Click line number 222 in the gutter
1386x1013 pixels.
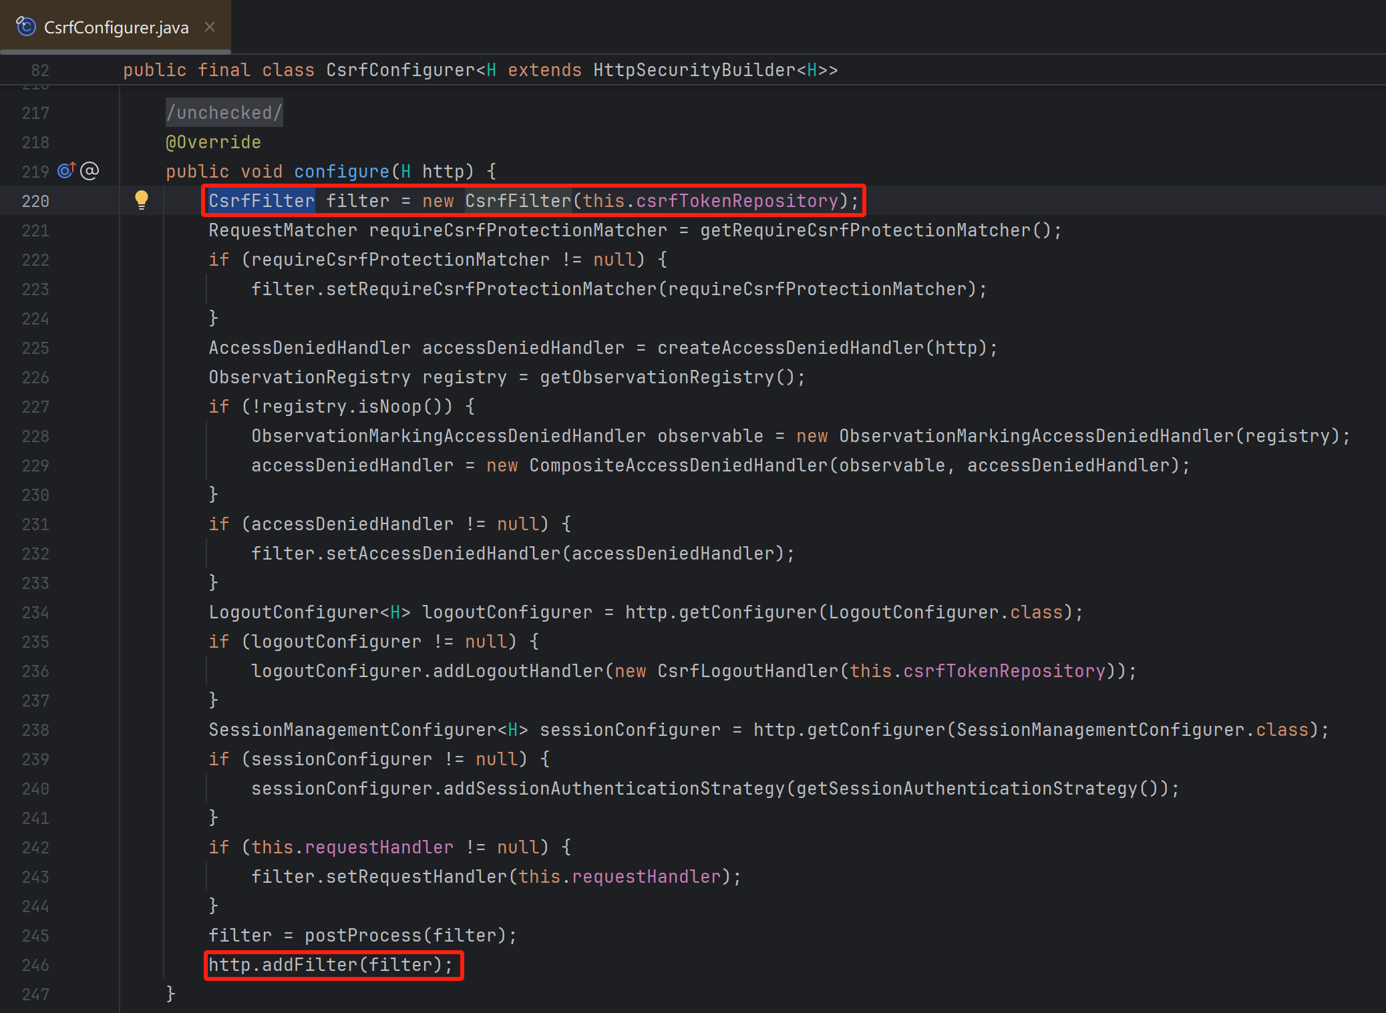click(x=35, y=260)
